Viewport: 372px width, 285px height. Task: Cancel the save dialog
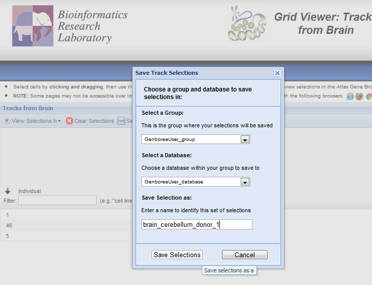coord(244,255)
